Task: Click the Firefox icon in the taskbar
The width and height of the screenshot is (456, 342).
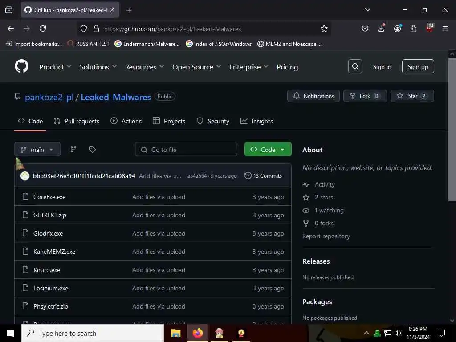Action: (198, 333)
